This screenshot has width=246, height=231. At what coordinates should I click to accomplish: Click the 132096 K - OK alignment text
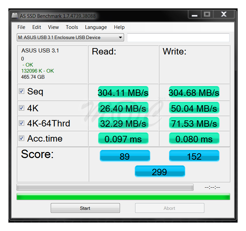pyautogui.click(x=38, y=71)
